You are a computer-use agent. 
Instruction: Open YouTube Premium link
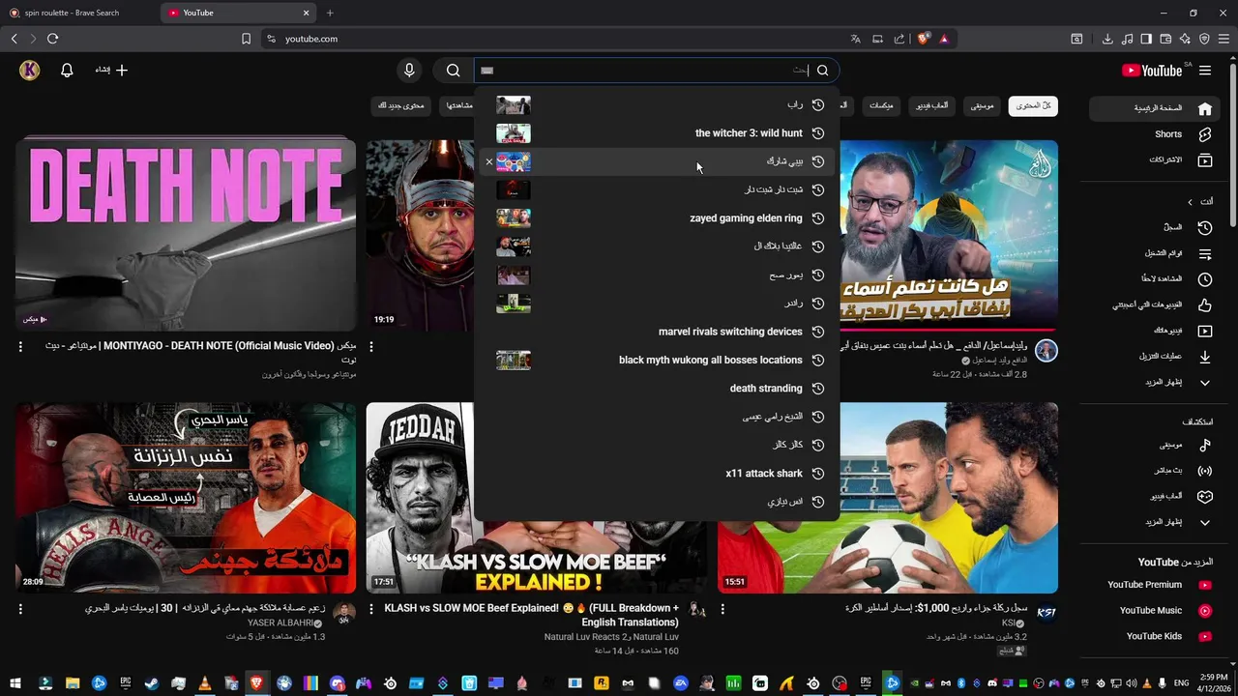click(x=1153, y=585)
